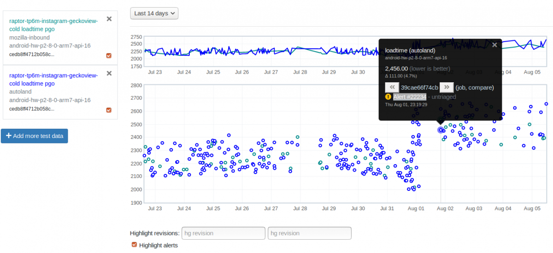Viewport: 553px width, 253px height.
Task: Open the Last 14 days dropdown
Action: (x=154, y=13)
